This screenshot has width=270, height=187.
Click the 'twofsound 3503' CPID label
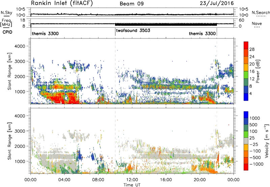[133, 30]
